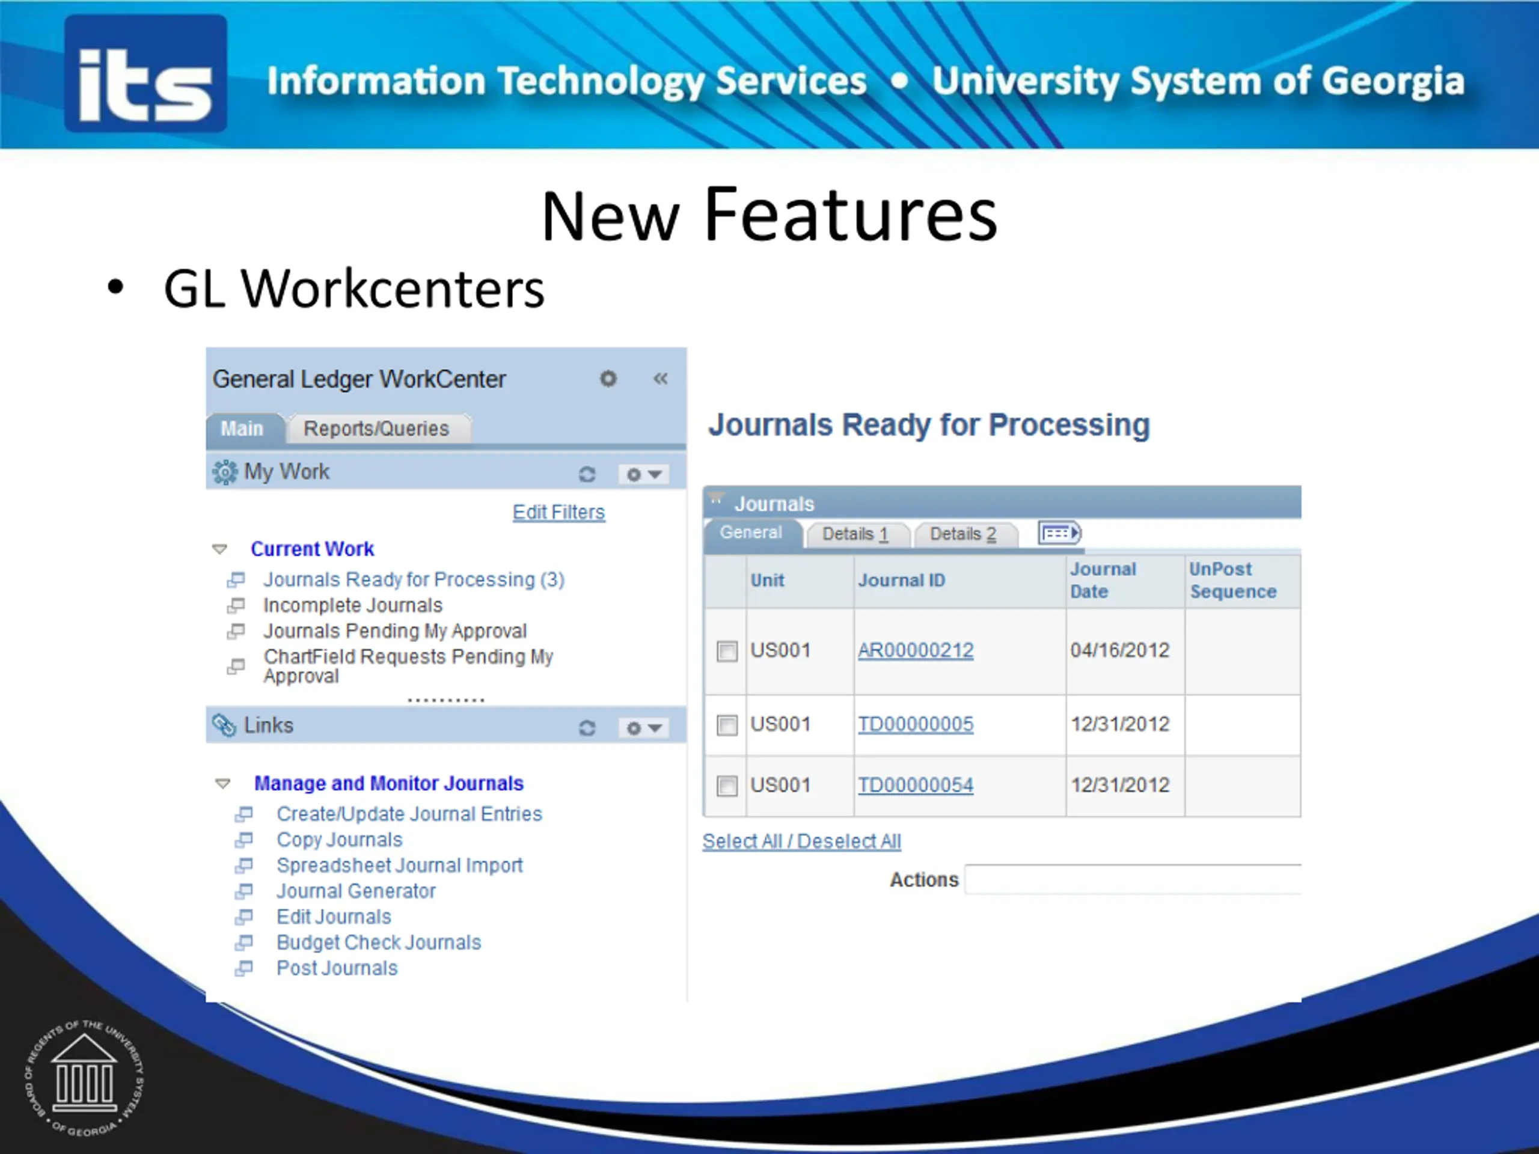Refresh the My Work section
Image resolution: width=1539 pixels, height=1154 pixels.
coord(587,474)
